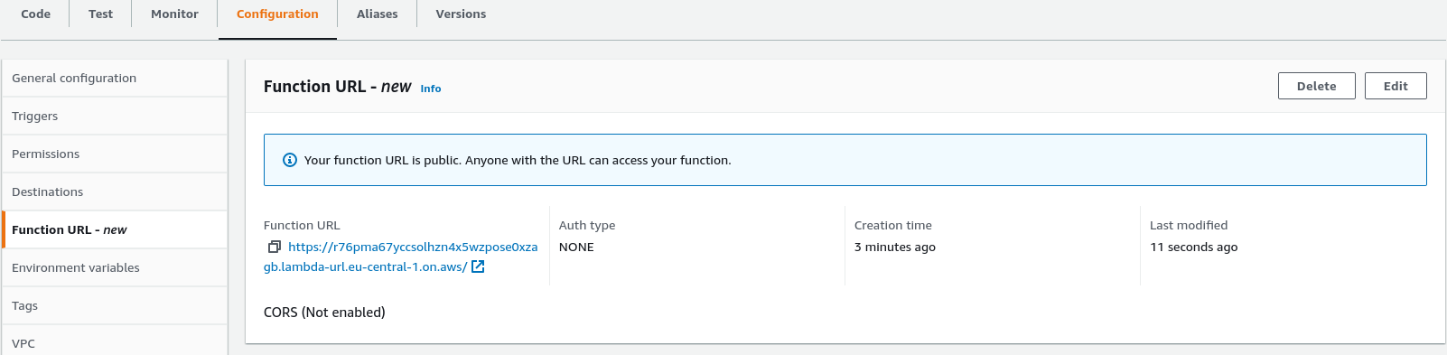Select the Configuration tab
This screenshot has width=1447, height=355.
pyautogui.click(x=277, y=14)
